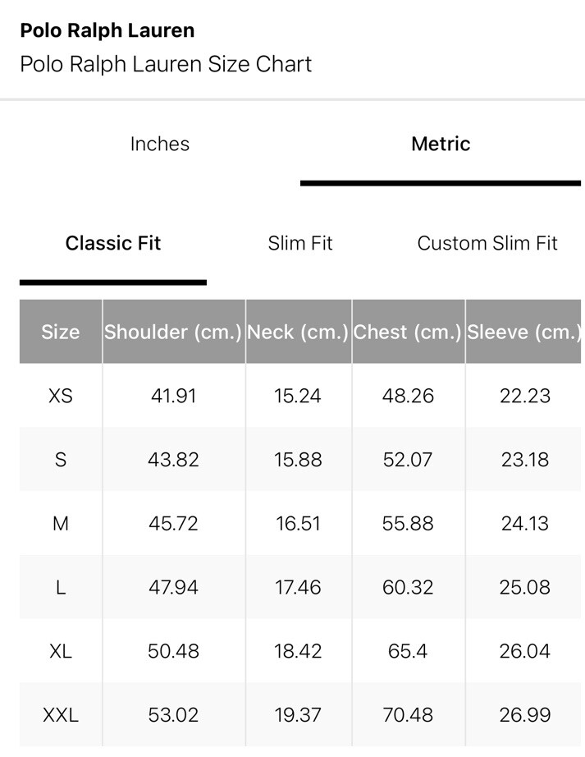Image resolution: width=585 pixels, height=757 pixels.
Task: Select the Metric tab
Action: 441,144
